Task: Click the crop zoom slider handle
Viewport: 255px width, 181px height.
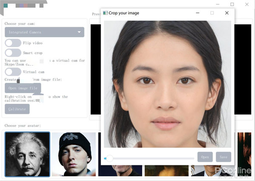Action: (110, 158)
